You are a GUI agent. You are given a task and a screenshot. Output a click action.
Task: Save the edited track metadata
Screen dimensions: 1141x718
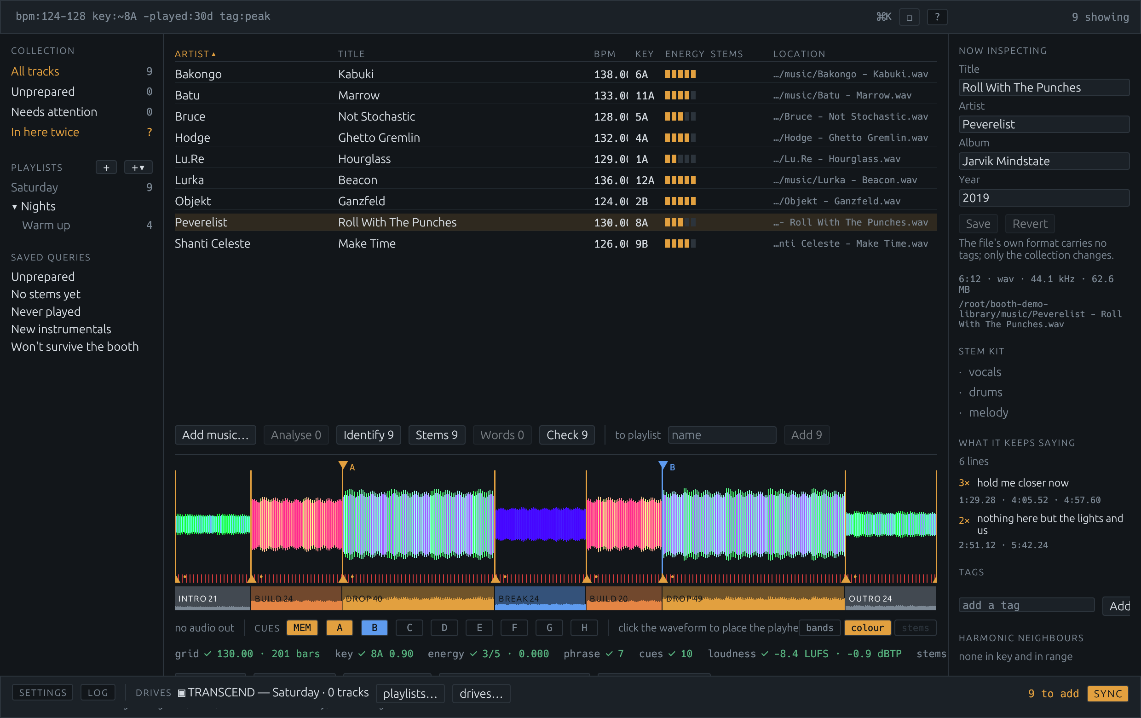click(978, 224)
